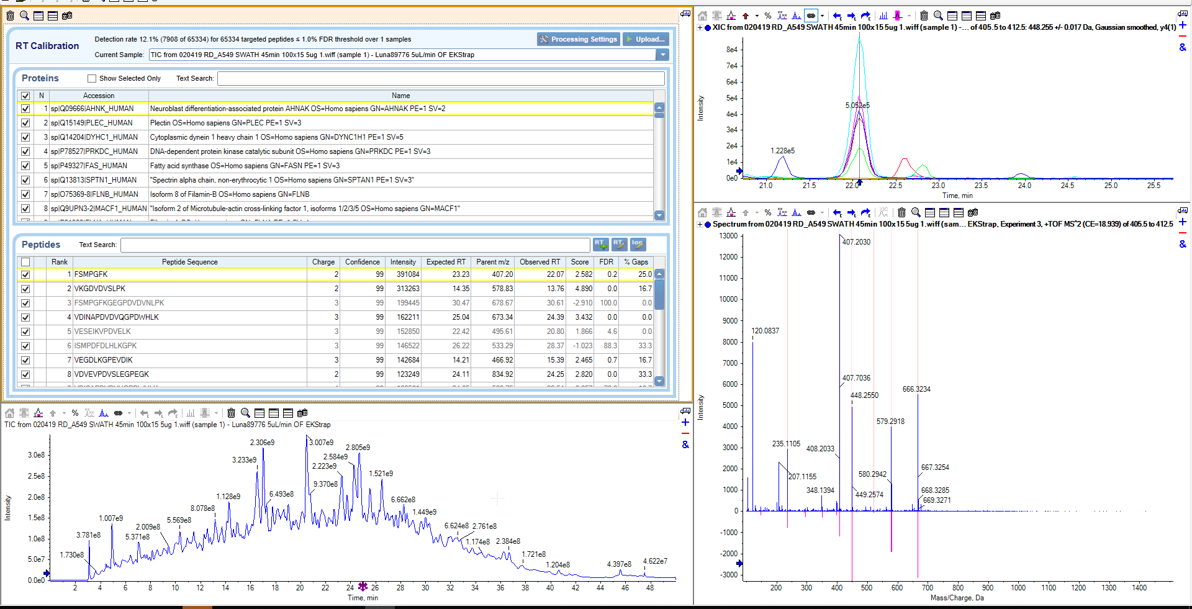Expand the XIC trace title plus box

tap(700, 27)
